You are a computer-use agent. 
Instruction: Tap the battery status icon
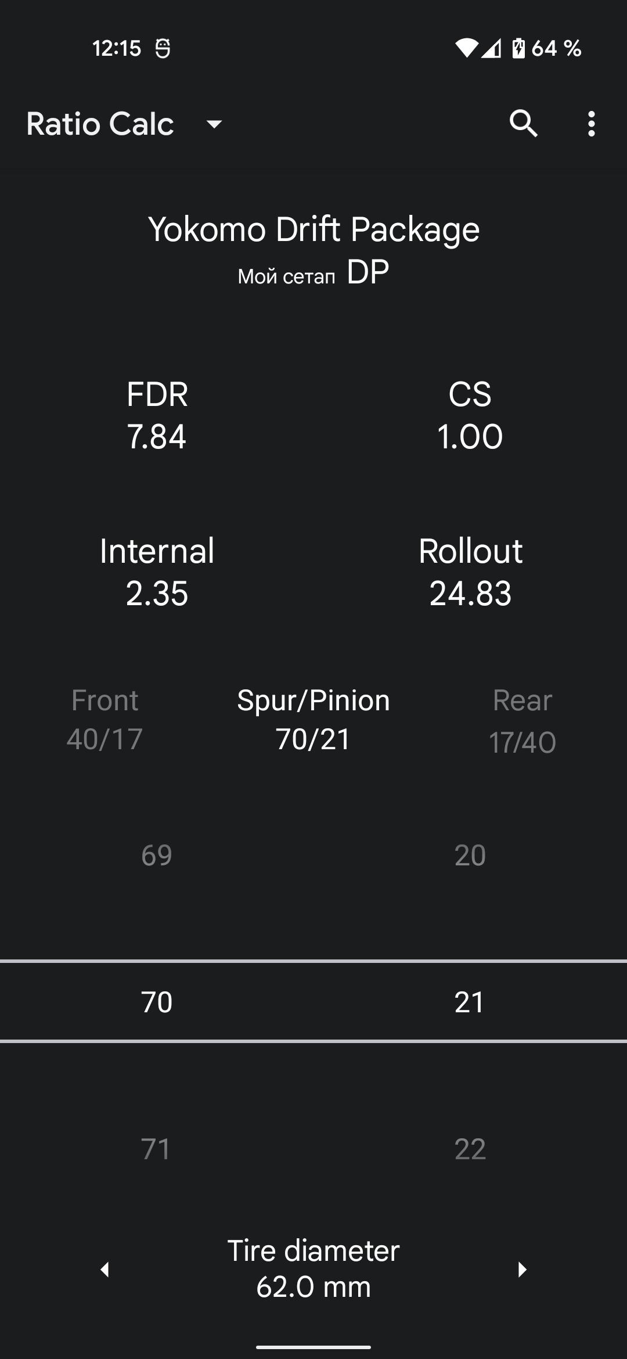(x=518, y=48)
